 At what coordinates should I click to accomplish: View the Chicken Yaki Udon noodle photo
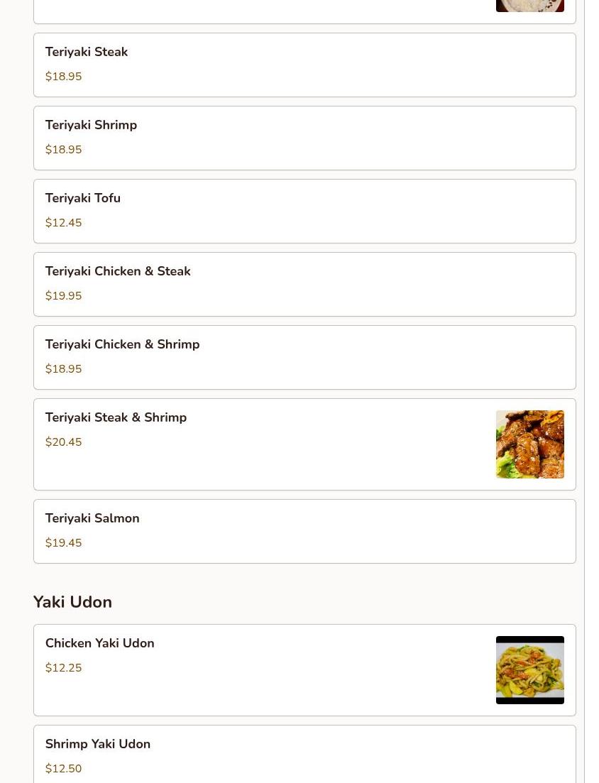tap(530, 670)
